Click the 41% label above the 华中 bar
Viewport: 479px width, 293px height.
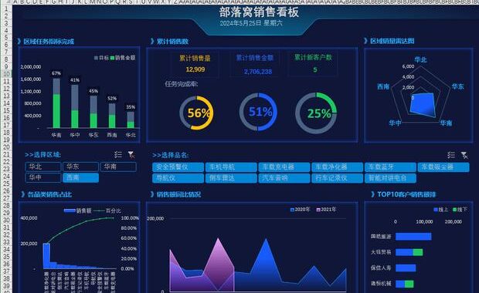[75, 80]
